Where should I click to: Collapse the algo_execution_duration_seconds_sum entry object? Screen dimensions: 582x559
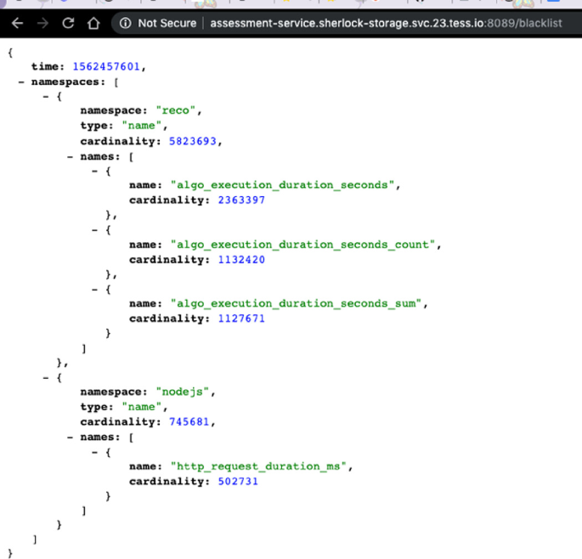95,289
